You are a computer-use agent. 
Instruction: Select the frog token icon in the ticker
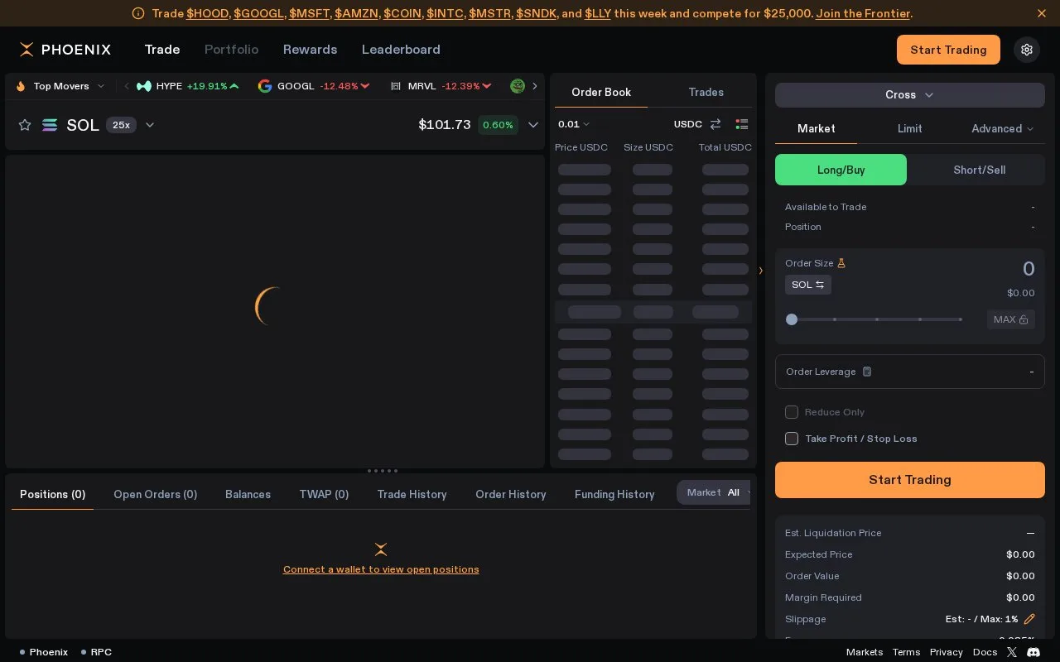coord(518,86)
